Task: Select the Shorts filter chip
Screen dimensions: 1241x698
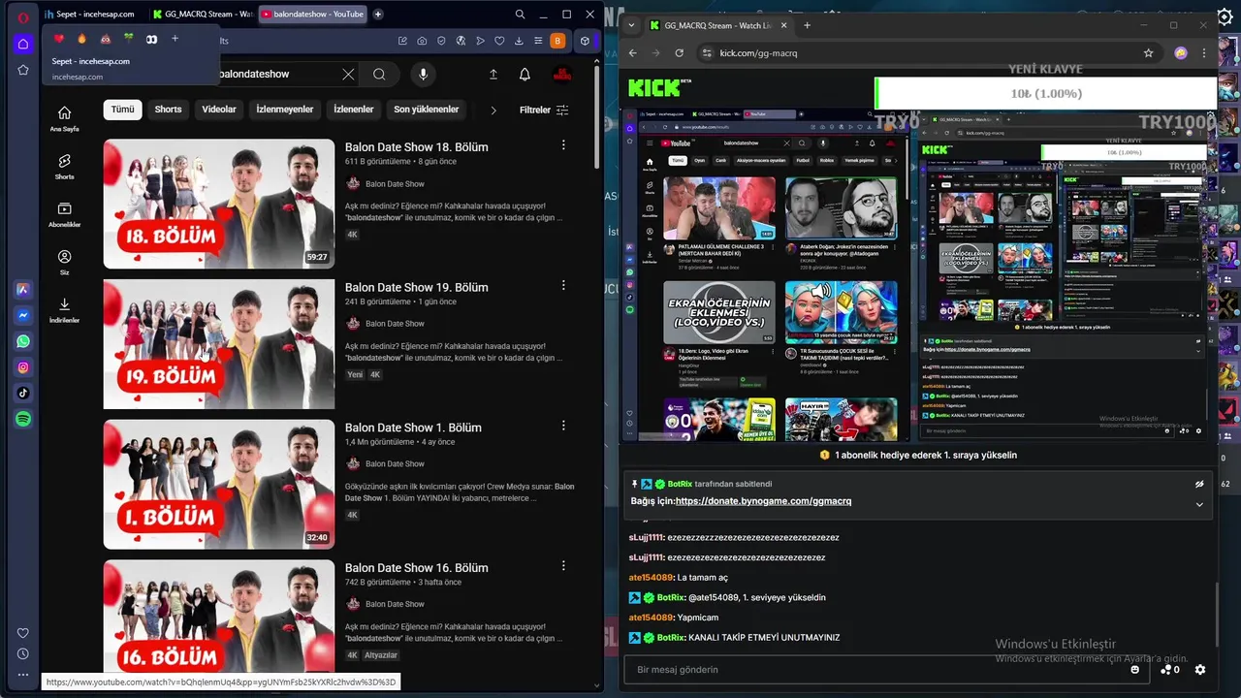Action: [x=168, y=110]
